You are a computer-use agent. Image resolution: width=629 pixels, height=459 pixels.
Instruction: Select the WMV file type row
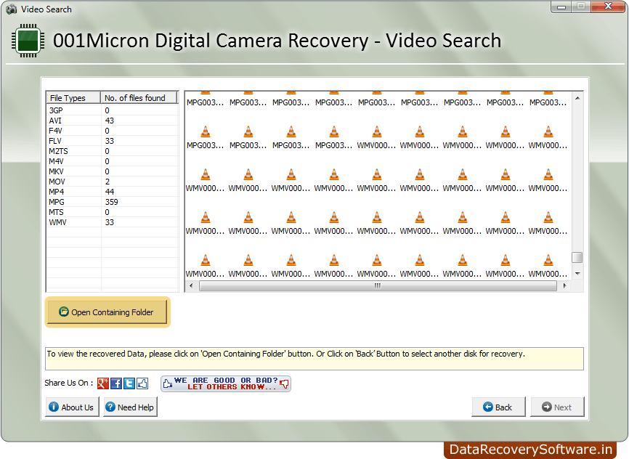(x=113, y=222)
